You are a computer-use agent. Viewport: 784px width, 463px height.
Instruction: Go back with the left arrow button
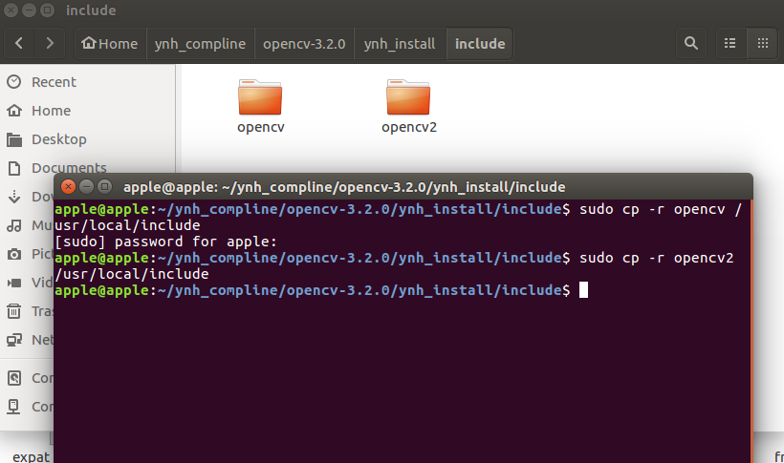pyautogui.click(x=19, y=44)
